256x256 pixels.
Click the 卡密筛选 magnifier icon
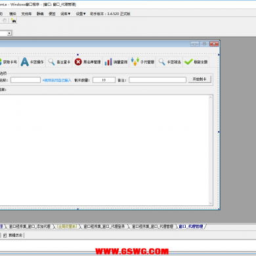tap(161, 62)
